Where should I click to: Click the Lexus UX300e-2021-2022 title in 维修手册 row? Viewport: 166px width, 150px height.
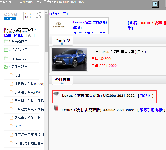(98, 110)
